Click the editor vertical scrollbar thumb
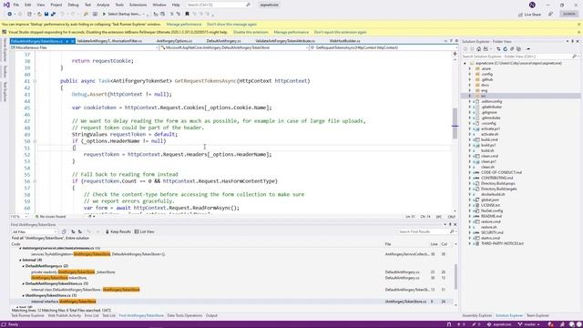The image size is (583, 328). [x=455, y=123]
